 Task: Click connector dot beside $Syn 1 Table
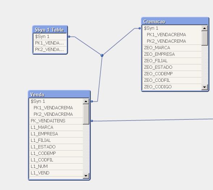tap(69, 37)
